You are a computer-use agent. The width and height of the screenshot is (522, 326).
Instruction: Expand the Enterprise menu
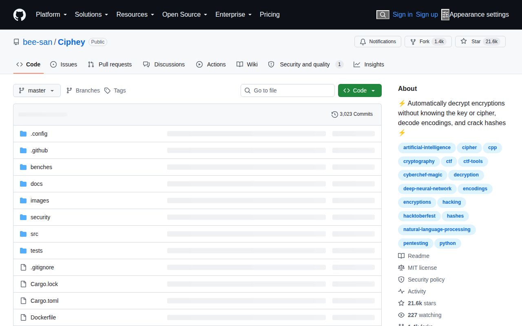[x=234, y=15]
